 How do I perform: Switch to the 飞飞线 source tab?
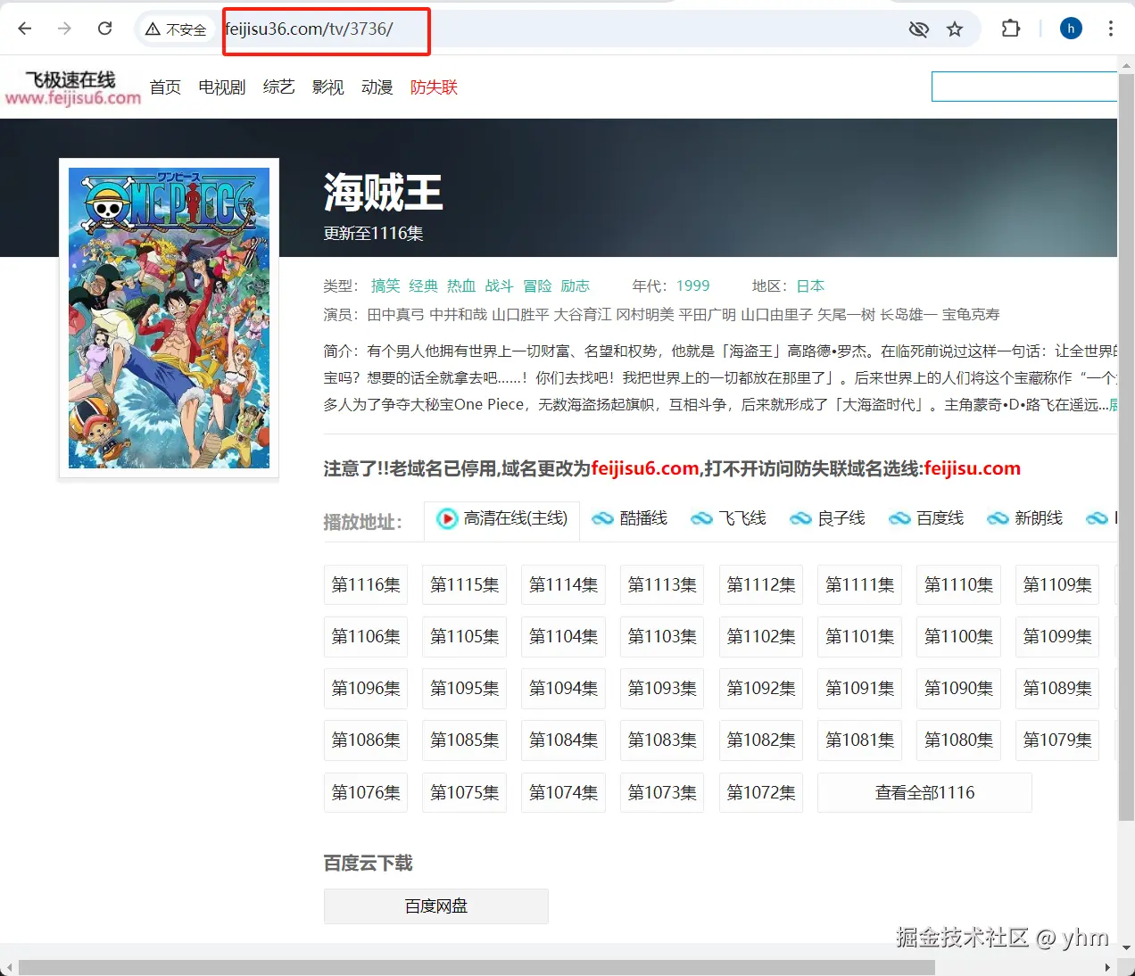(729, 518)
